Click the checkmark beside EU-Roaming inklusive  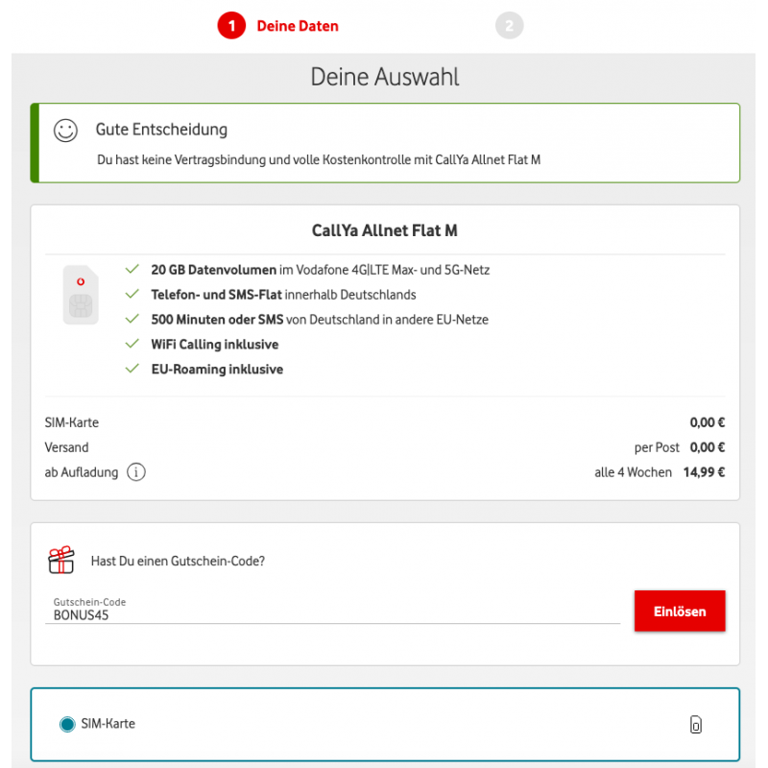132,369
